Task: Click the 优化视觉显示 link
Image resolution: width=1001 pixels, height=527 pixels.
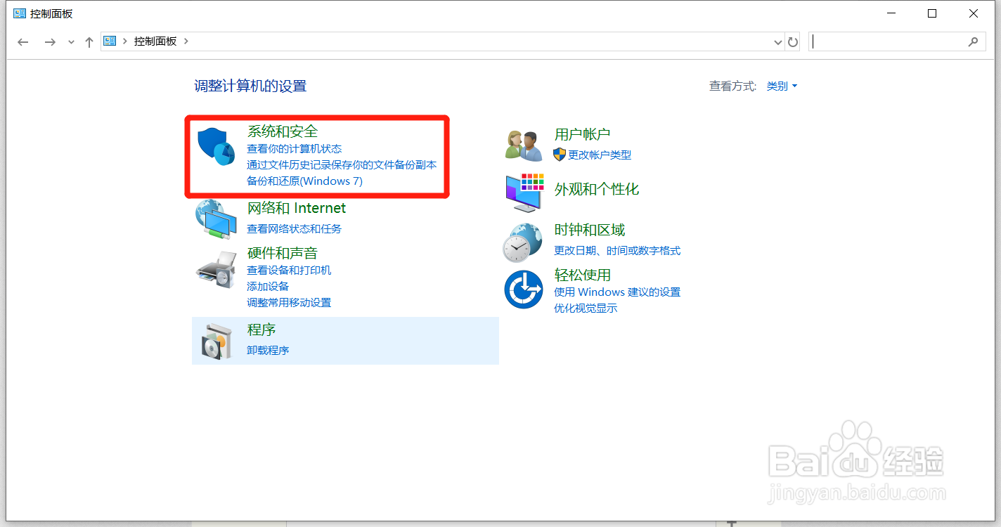Action: (x=586, y=308)
